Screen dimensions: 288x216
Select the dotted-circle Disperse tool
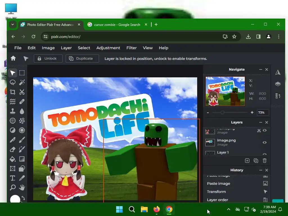tap(12, 121)
